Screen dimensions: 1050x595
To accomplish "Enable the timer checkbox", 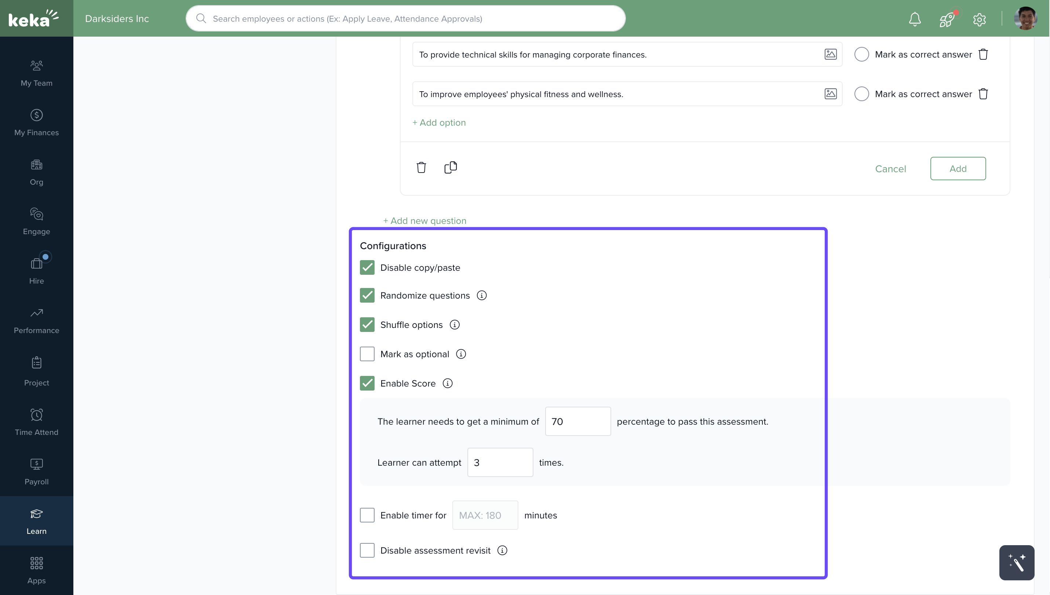I will pos(367,515).
